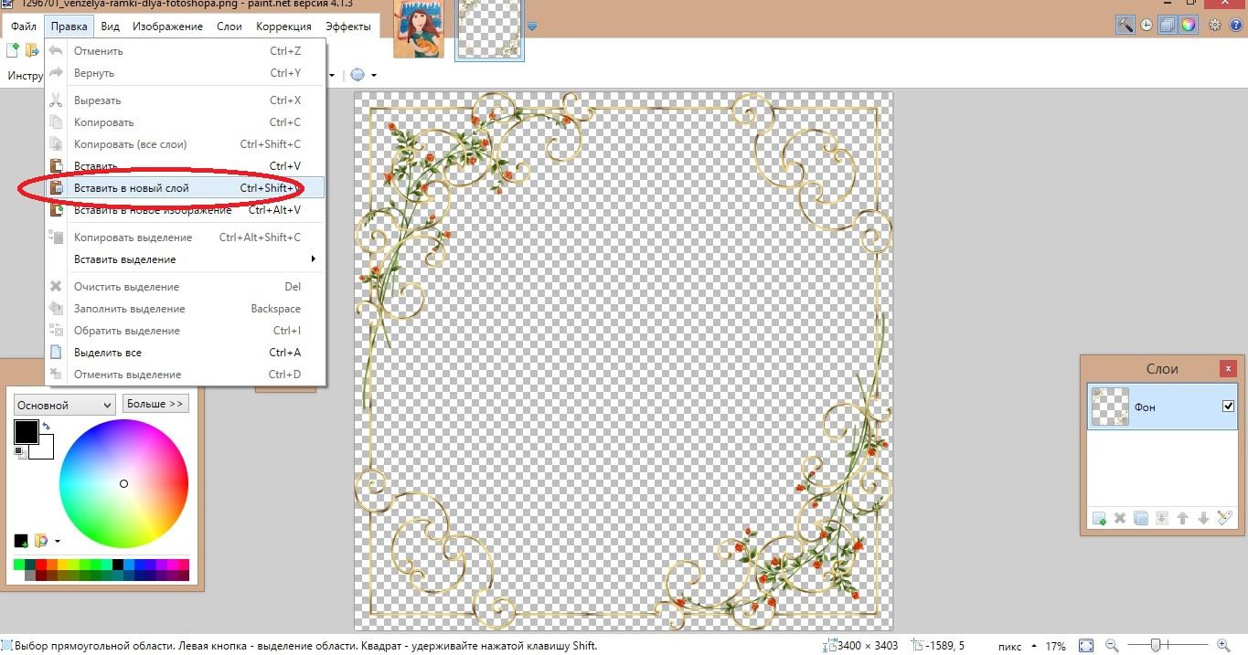1248x655 pixels.
Task: Choose Выделить все in the menu
Action: (x=186, y=353)
